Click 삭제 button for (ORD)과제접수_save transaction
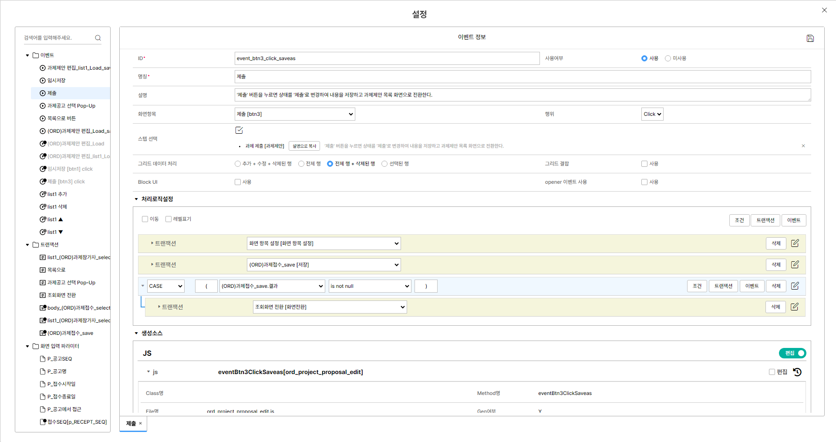The image size is (836, 442). tap(775, 264)
